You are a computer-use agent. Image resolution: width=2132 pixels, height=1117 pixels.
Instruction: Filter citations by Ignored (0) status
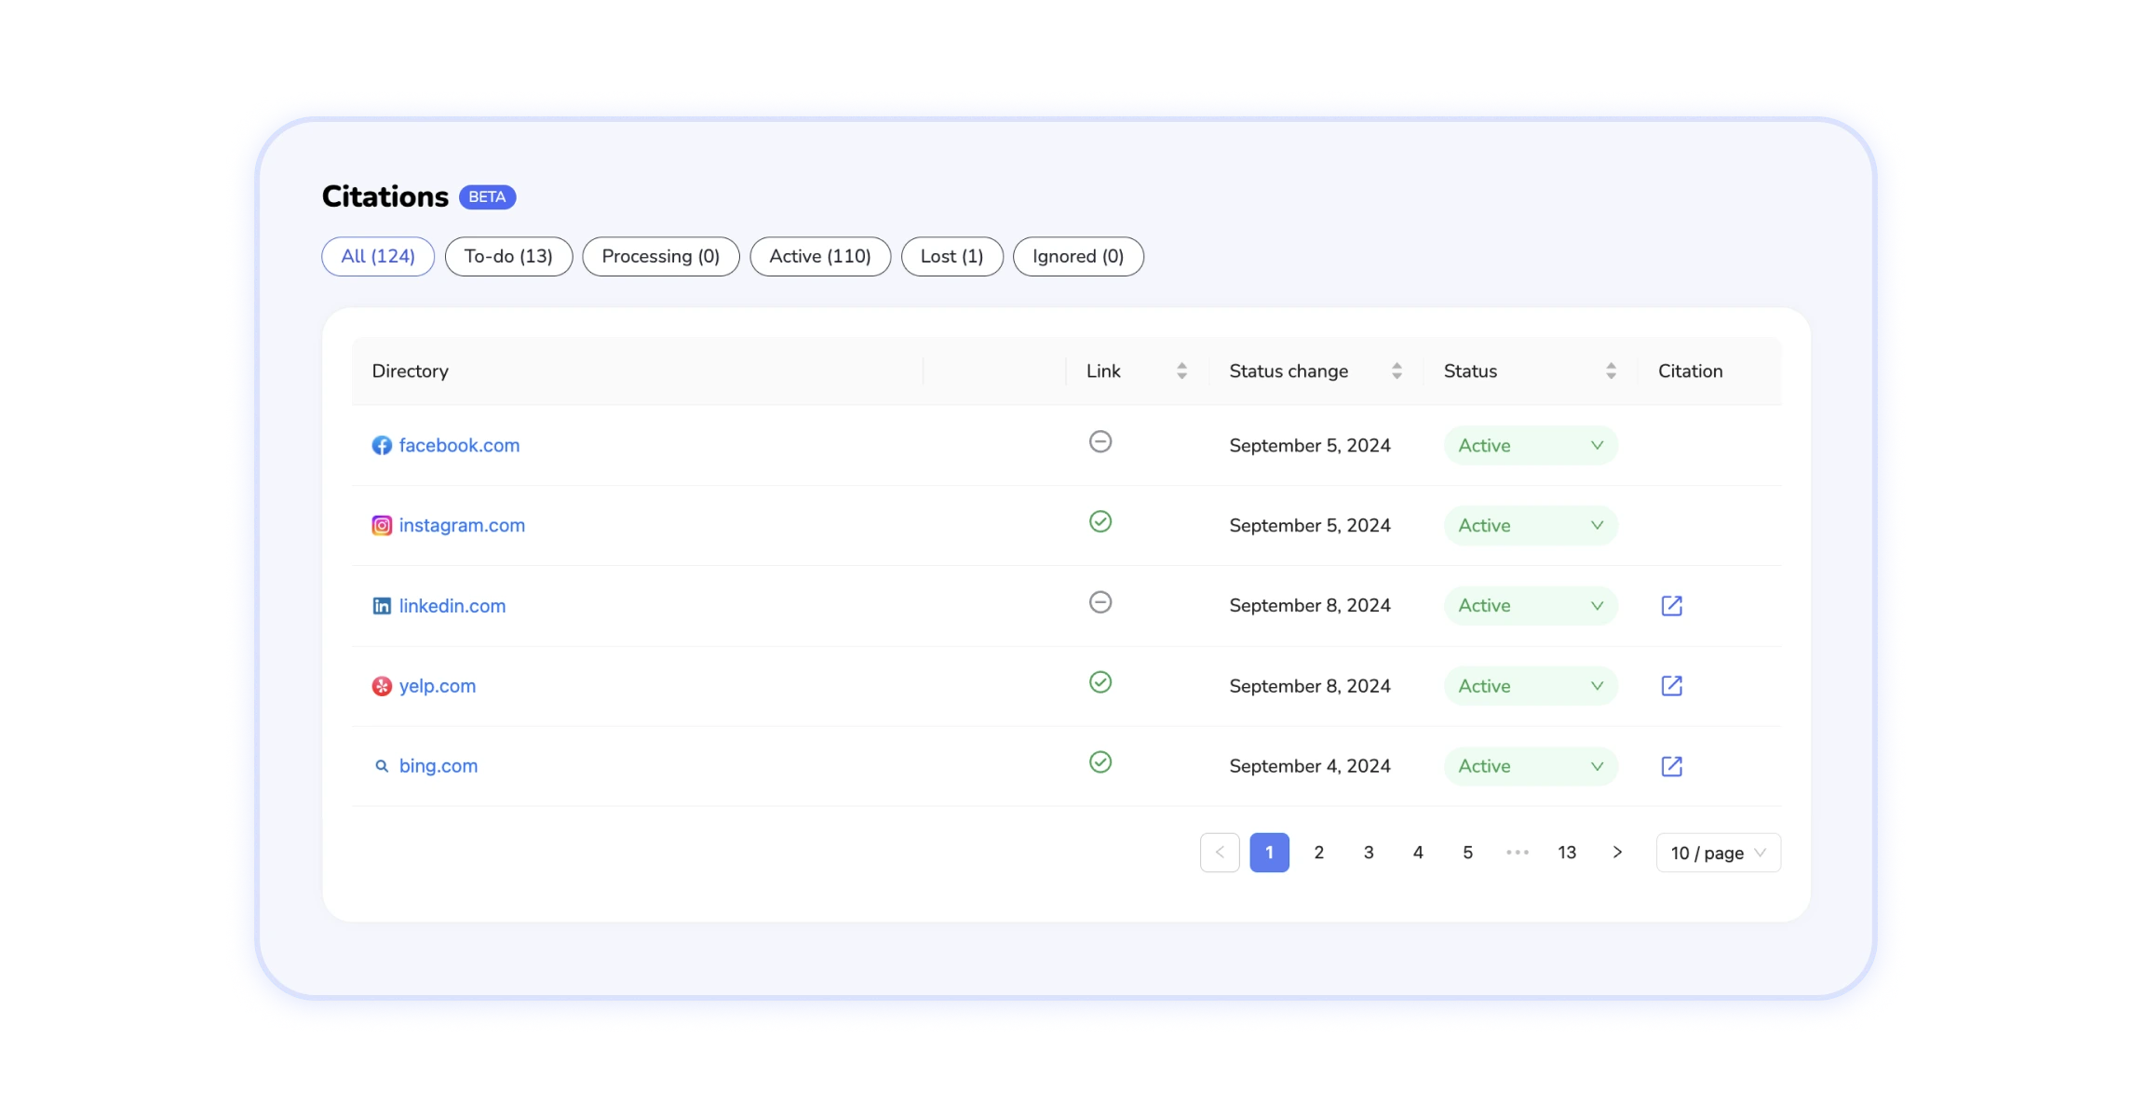[1077, 257]
